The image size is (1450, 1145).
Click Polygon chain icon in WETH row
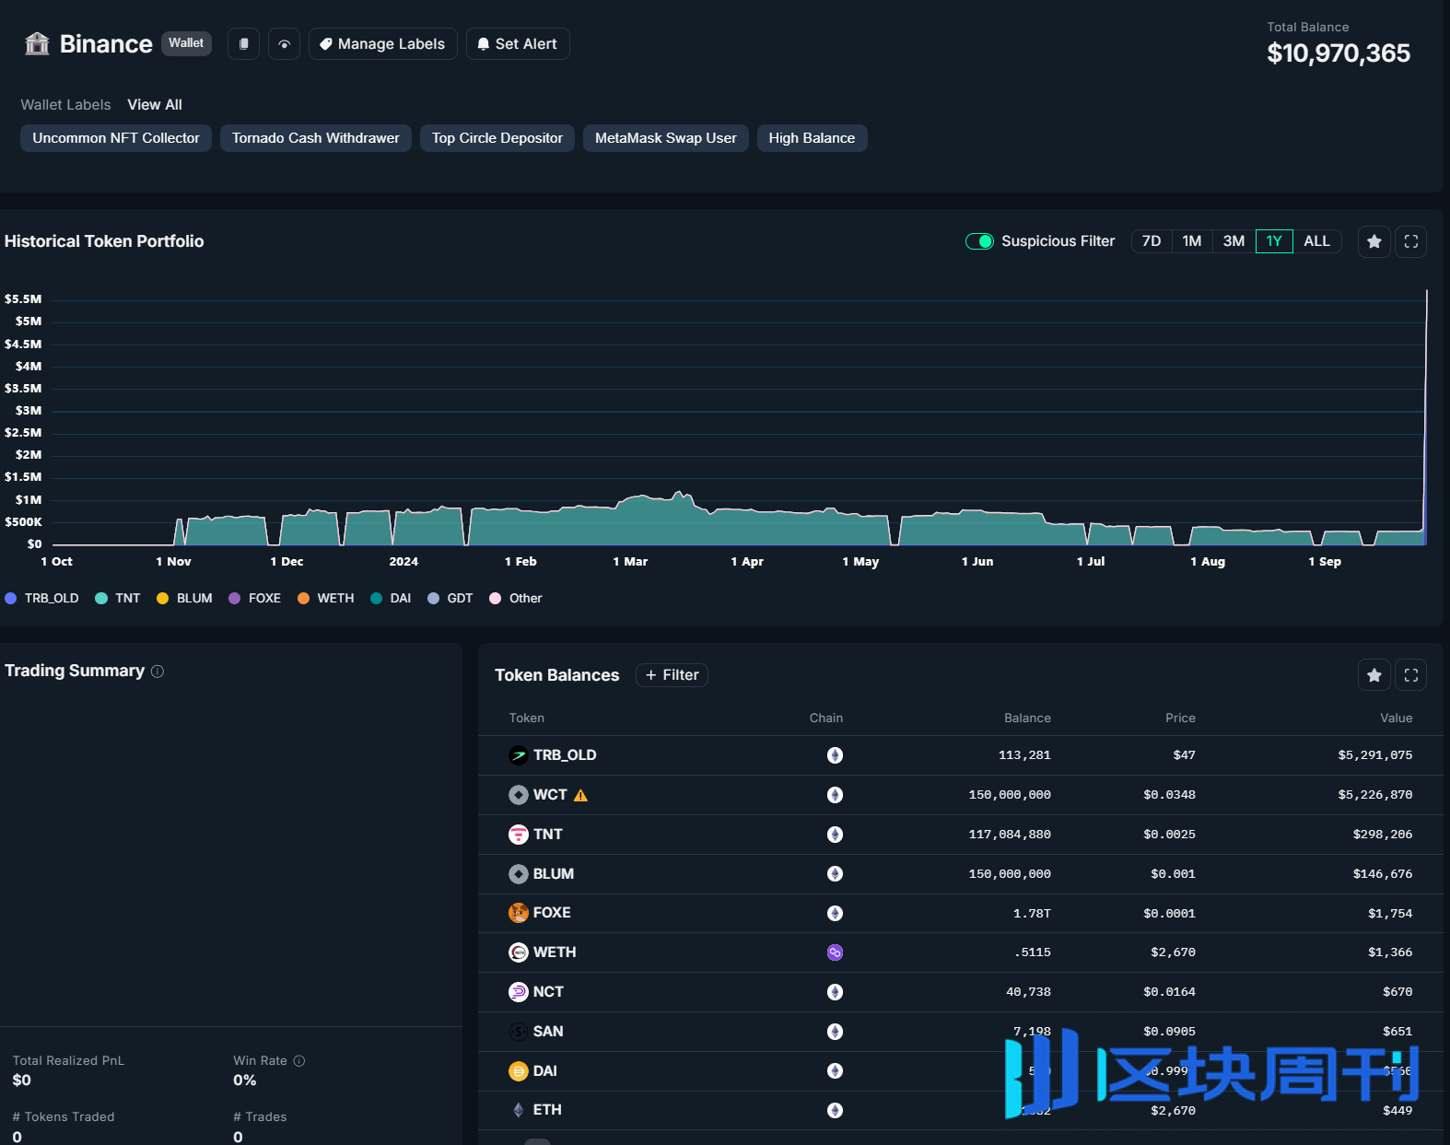click(x=835, y=952)
